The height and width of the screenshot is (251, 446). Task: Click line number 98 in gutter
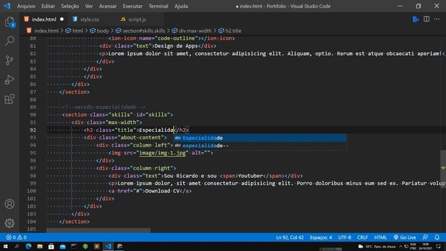pyautogui.click(x=33, y=176)
